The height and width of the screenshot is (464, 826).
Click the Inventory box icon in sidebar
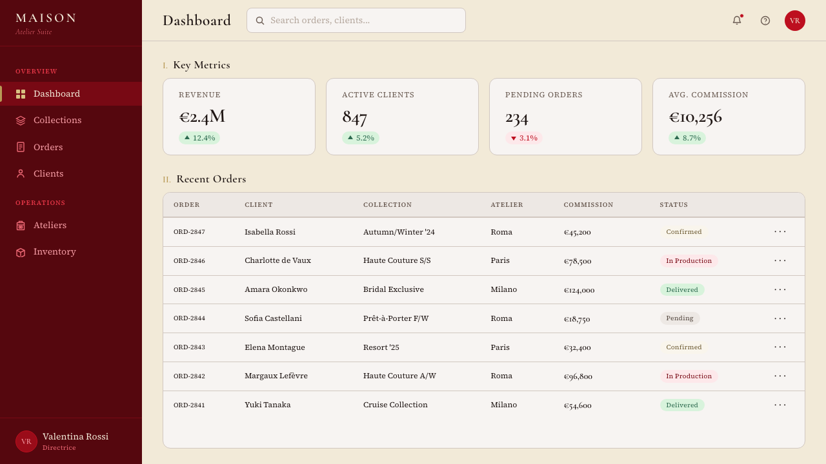(x=21, y=252)
